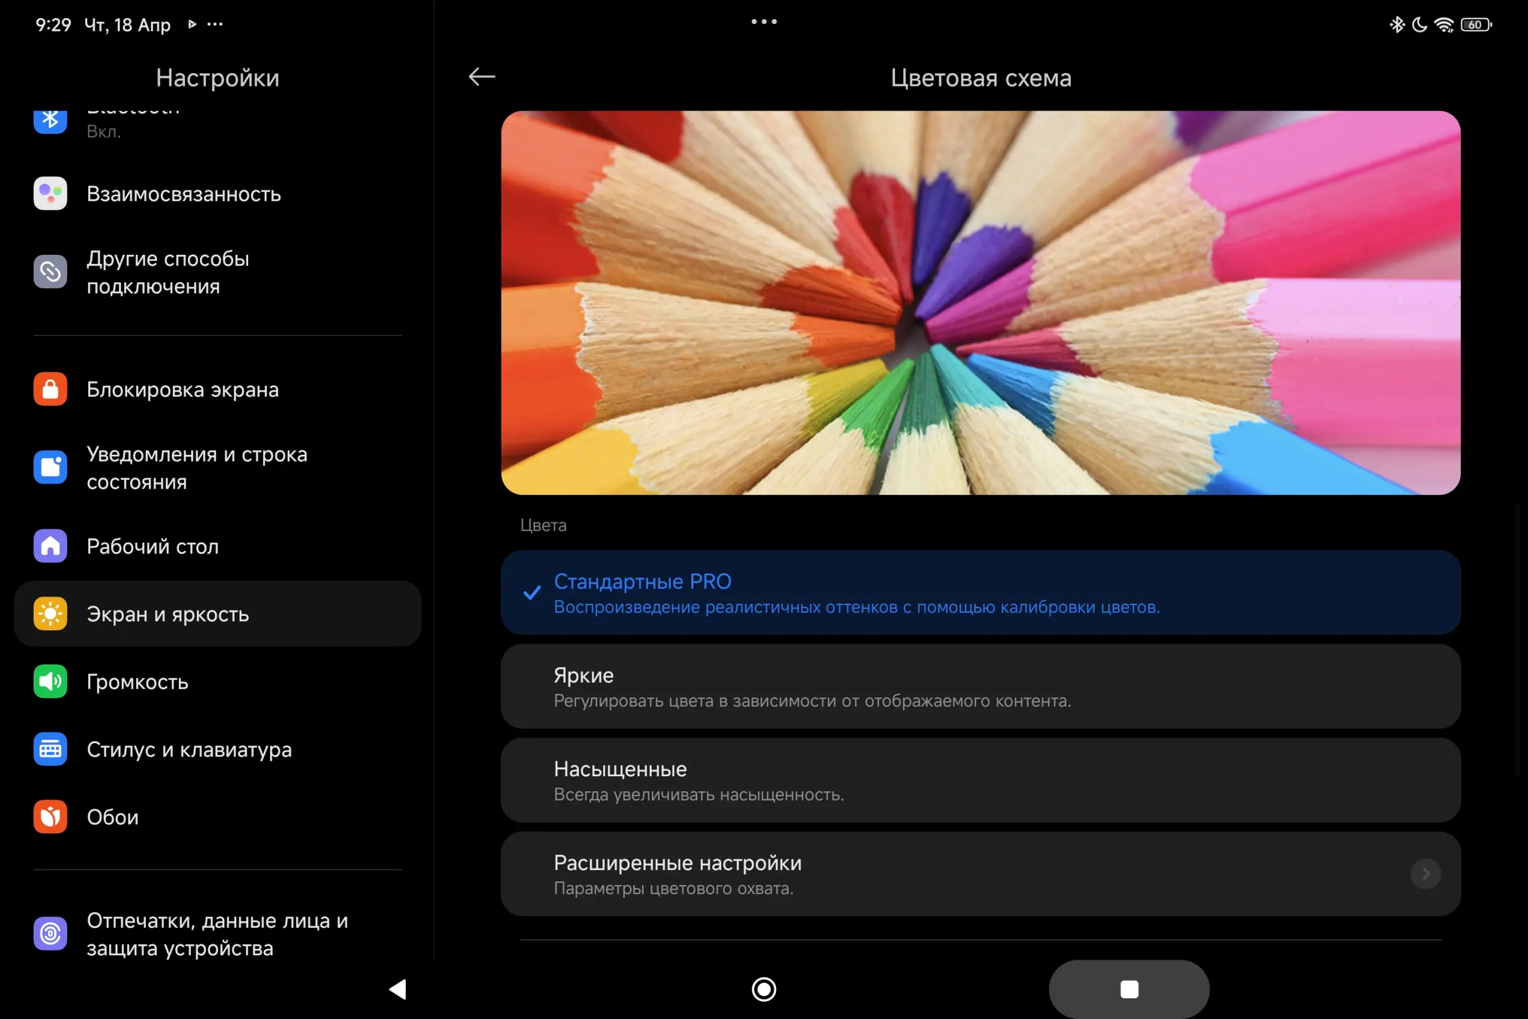Tap the Обои wallpaper icon
This screenshot has height=1019, width=1528.
50,817
